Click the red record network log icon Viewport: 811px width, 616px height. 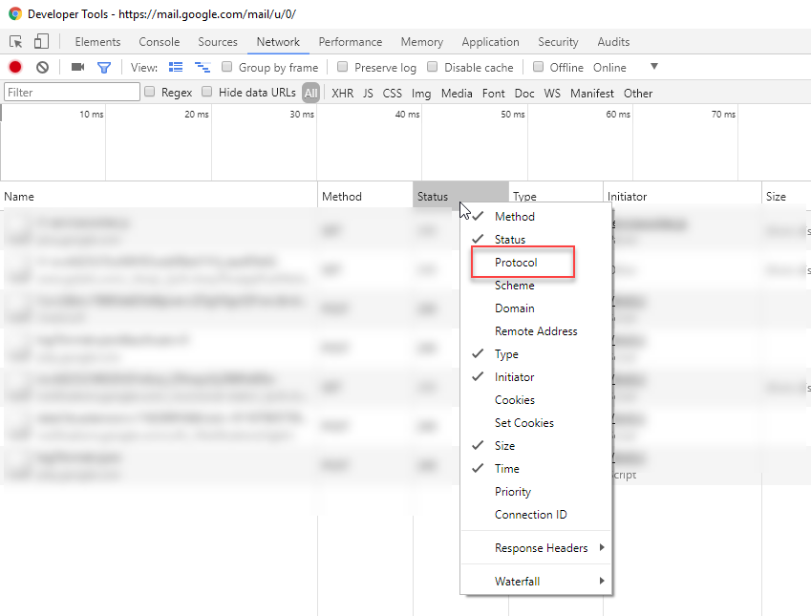point(15,67)
